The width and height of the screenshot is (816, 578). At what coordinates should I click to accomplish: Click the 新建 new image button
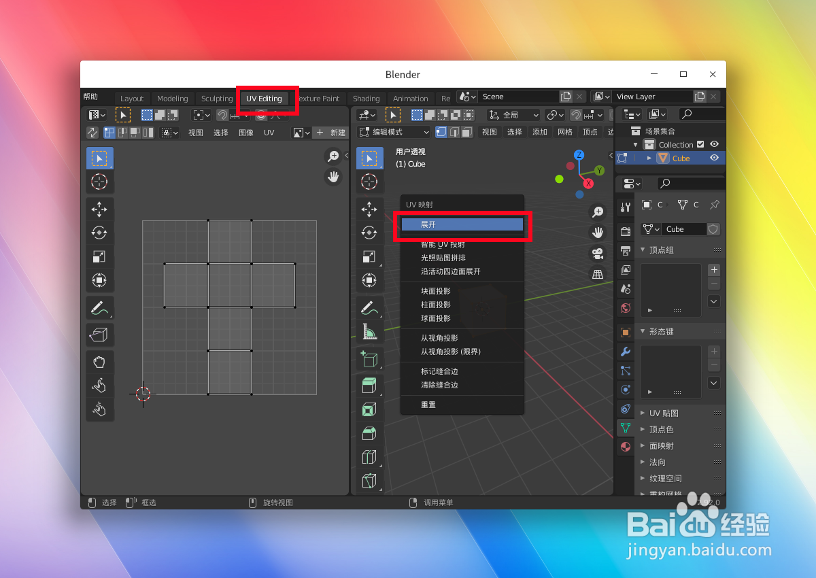[x=330, y=133]
